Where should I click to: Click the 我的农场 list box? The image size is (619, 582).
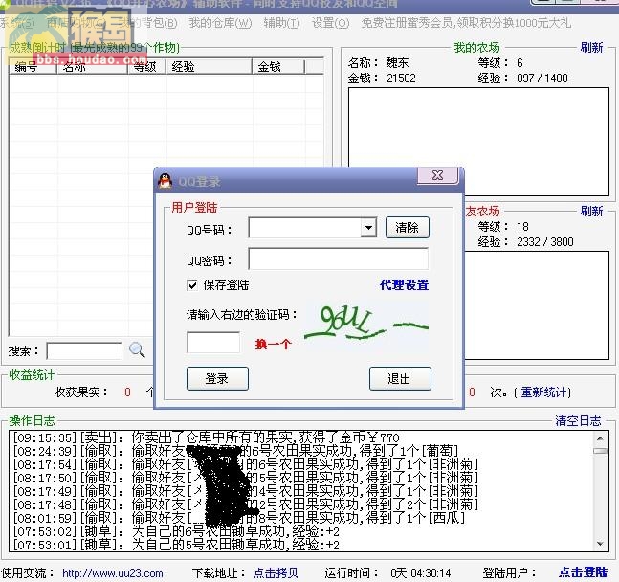tap(478, 142)
